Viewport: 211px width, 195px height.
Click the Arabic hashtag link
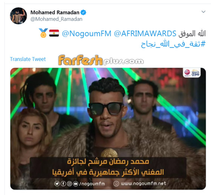coord(173,44)
